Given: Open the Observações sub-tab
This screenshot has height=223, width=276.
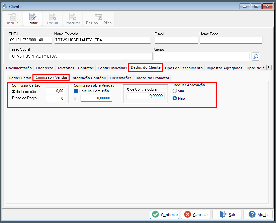Looking at the screenshot, I should 120,78.
